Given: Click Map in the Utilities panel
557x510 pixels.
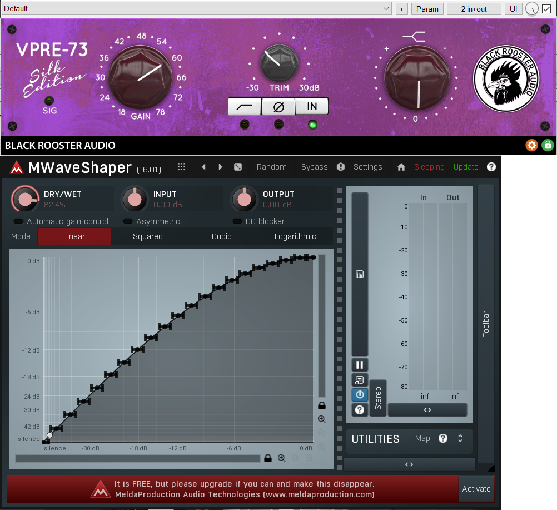Looking at the screenshot, I should pos(422,439).
